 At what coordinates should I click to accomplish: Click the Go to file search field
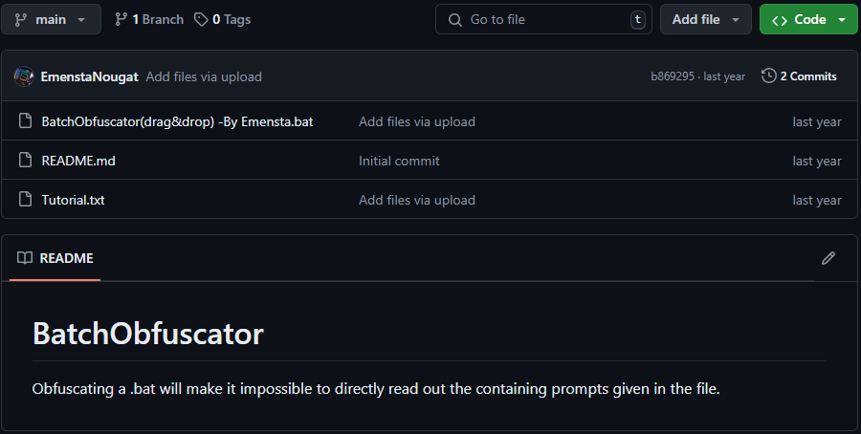click(543, 19)
